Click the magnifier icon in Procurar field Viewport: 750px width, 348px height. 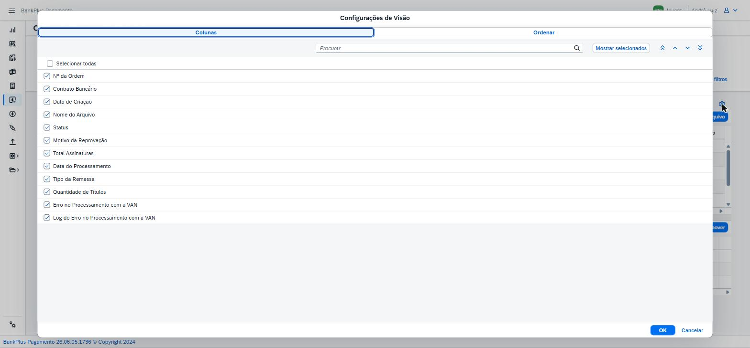coord(577,48)
